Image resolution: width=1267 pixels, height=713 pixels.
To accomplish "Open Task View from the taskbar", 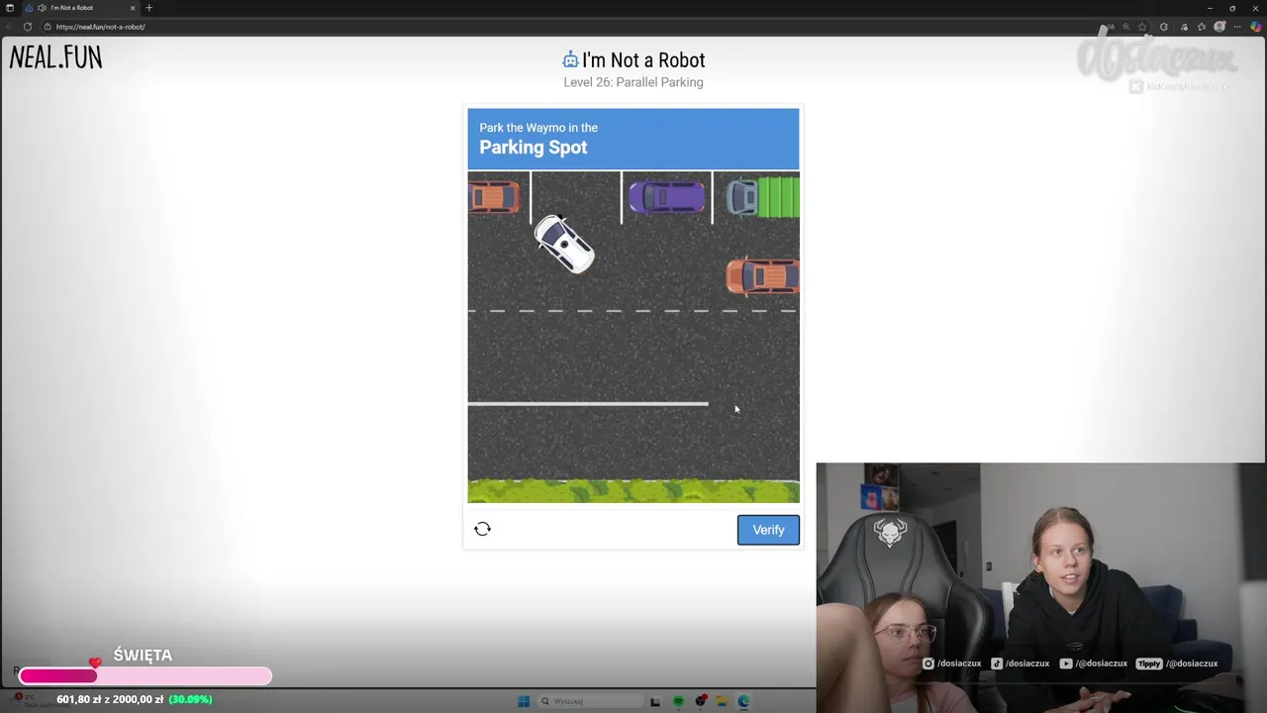I will point(655,701).
